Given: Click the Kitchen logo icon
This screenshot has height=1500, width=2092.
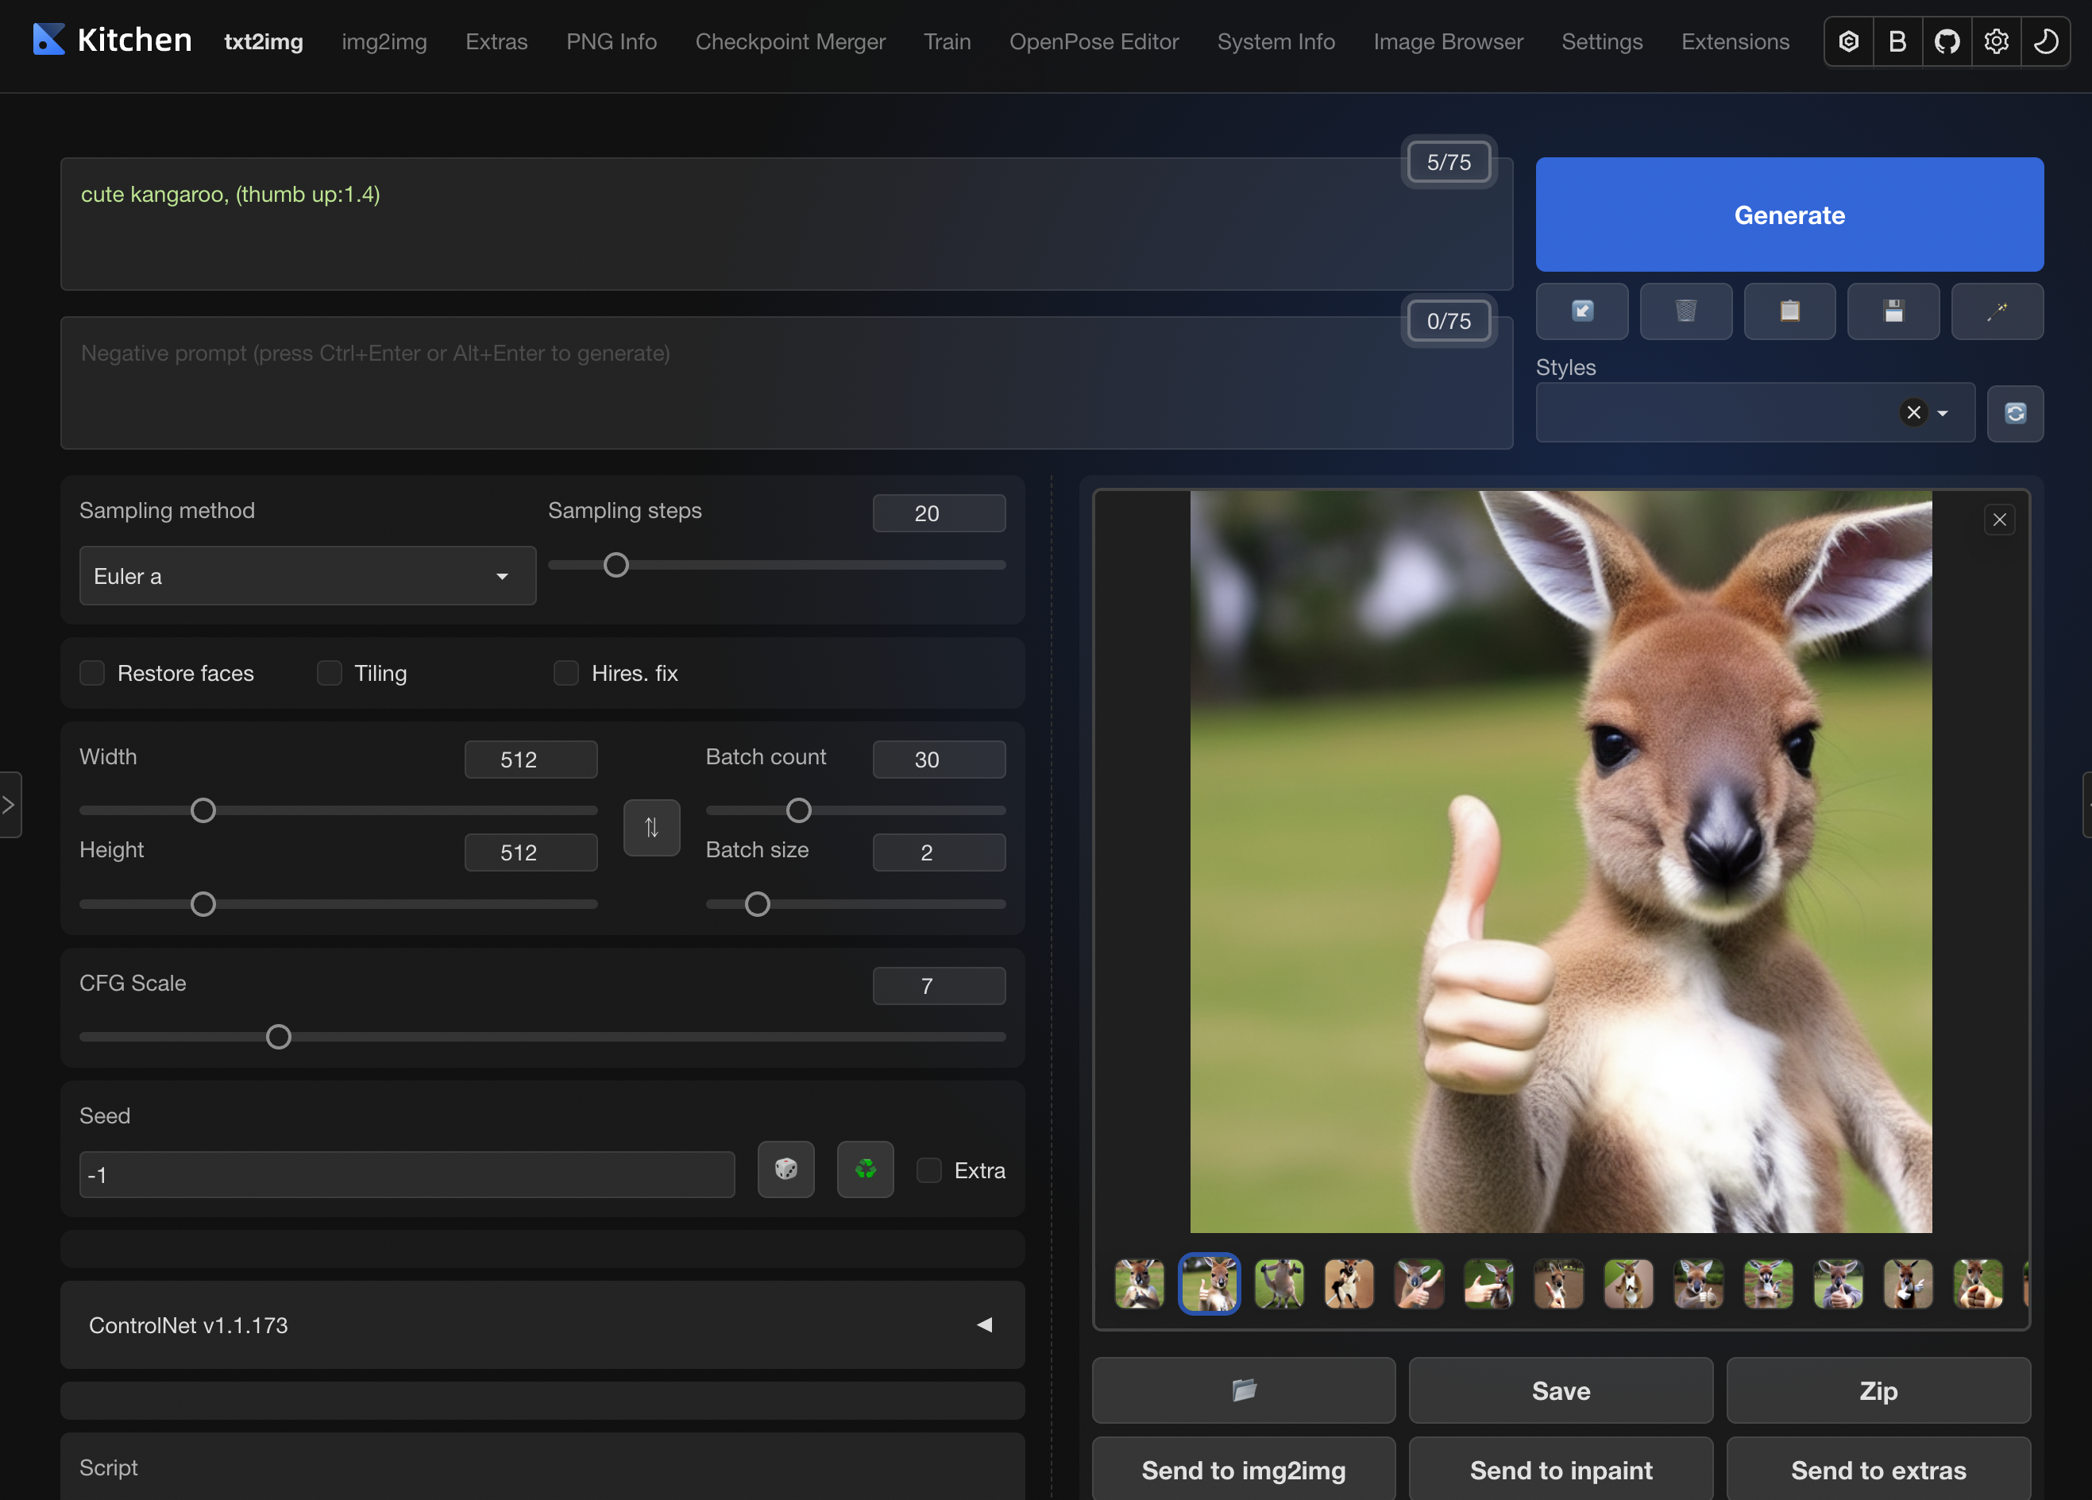Looking at the screenshot, I should tap(49, 40).
